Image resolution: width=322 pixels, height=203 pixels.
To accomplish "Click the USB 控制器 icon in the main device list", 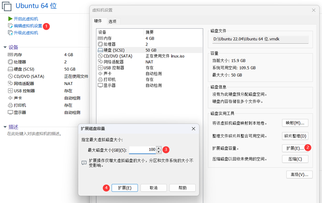I will [10, 91].
